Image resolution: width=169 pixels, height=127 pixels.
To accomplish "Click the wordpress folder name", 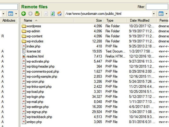I will (34, 26).
